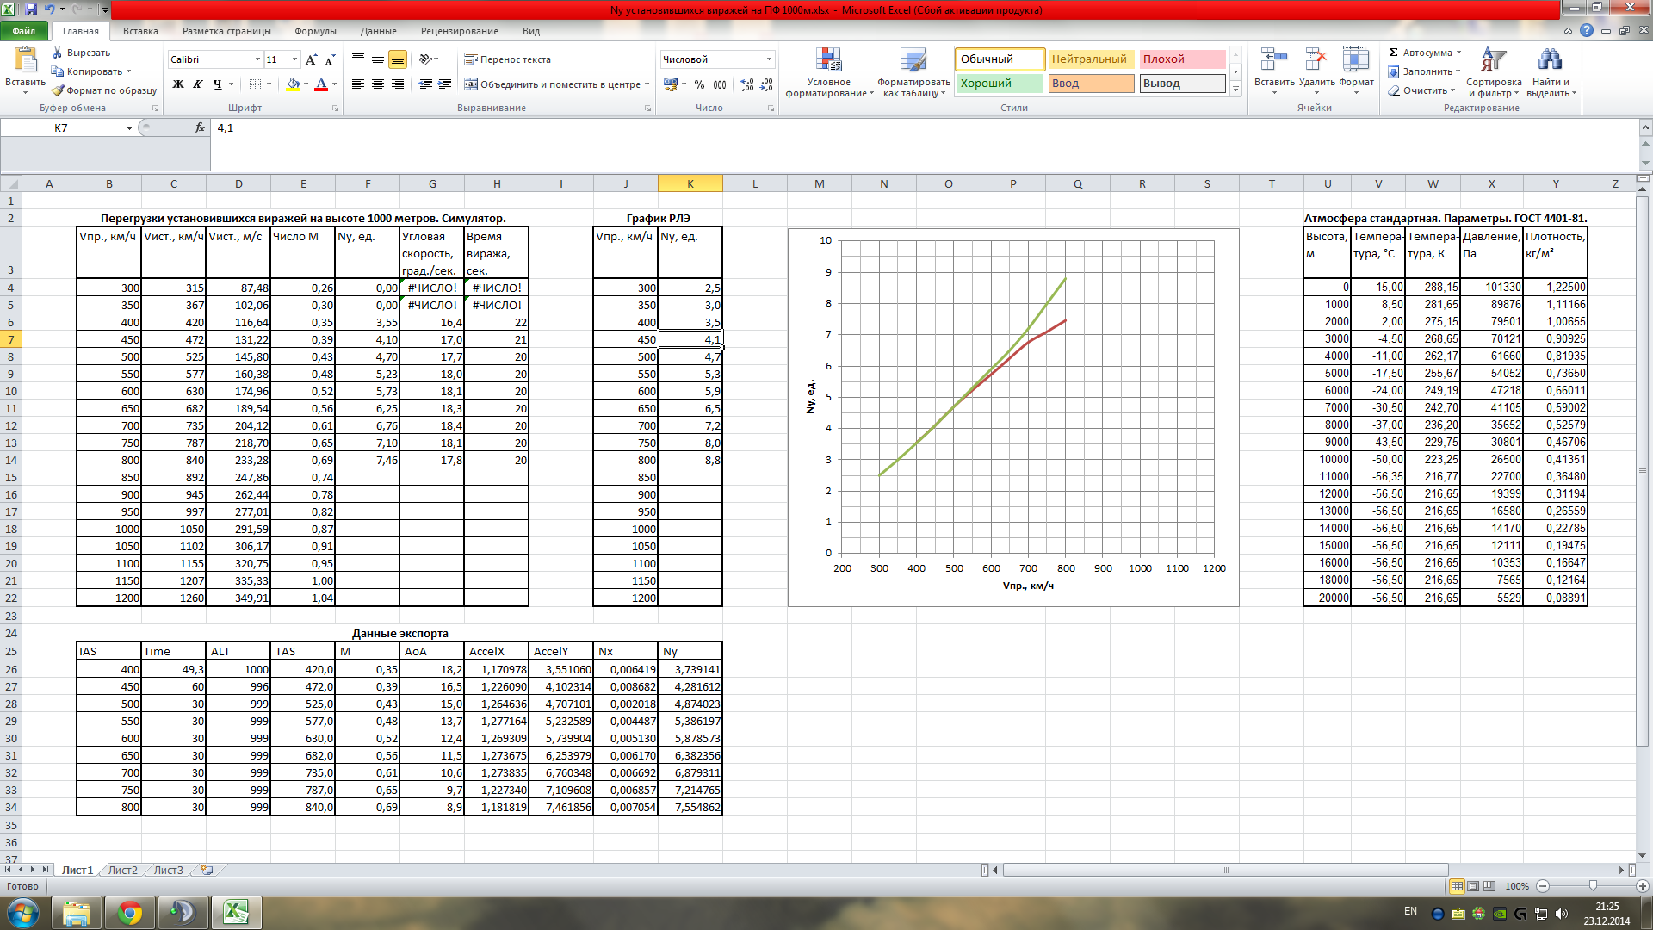Open Chrome from the taskbar
The height and width of the screenshot is (930, 1653).
(x=130, y=912)
